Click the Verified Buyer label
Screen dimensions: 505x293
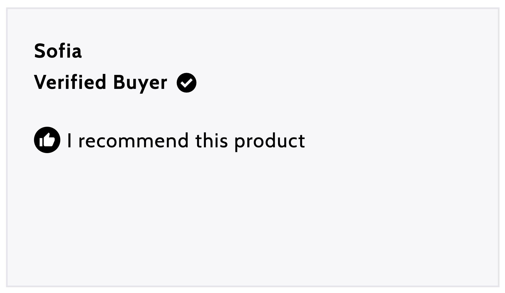click(101, 82)
